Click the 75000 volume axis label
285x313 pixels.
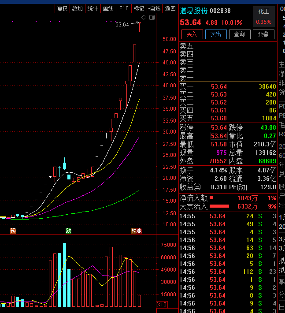[169, 245]
